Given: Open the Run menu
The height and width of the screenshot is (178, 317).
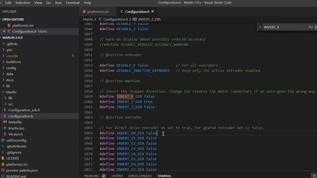Looking at the screenshot, I should [x=58, y=2].
